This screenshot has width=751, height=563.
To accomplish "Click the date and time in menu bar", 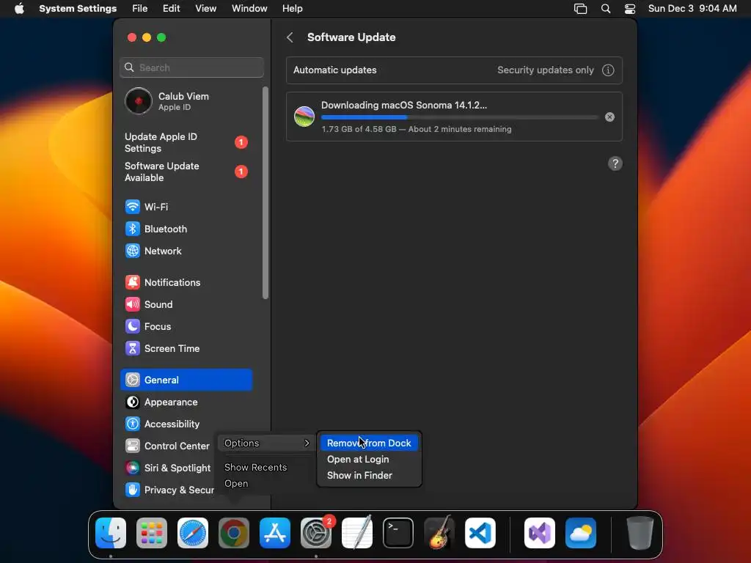I will (x=692, y=9).
